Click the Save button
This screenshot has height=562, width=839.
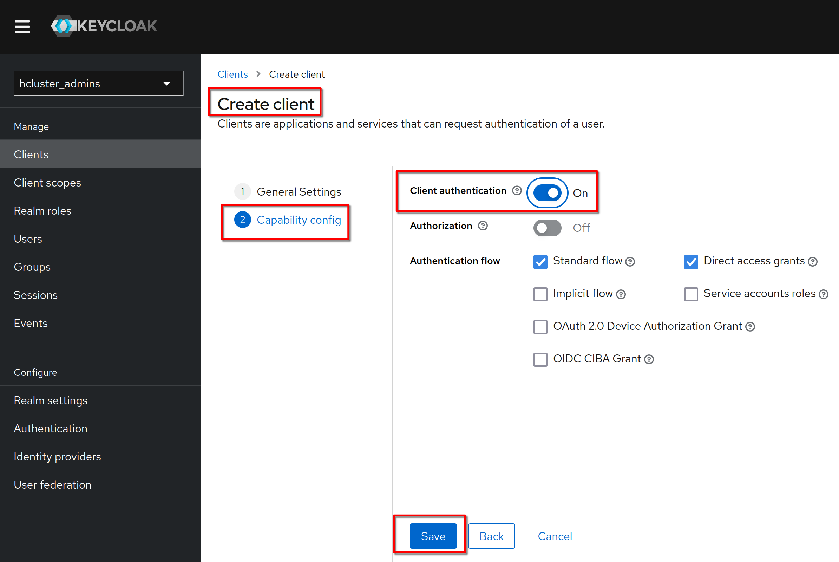(433, 536)
